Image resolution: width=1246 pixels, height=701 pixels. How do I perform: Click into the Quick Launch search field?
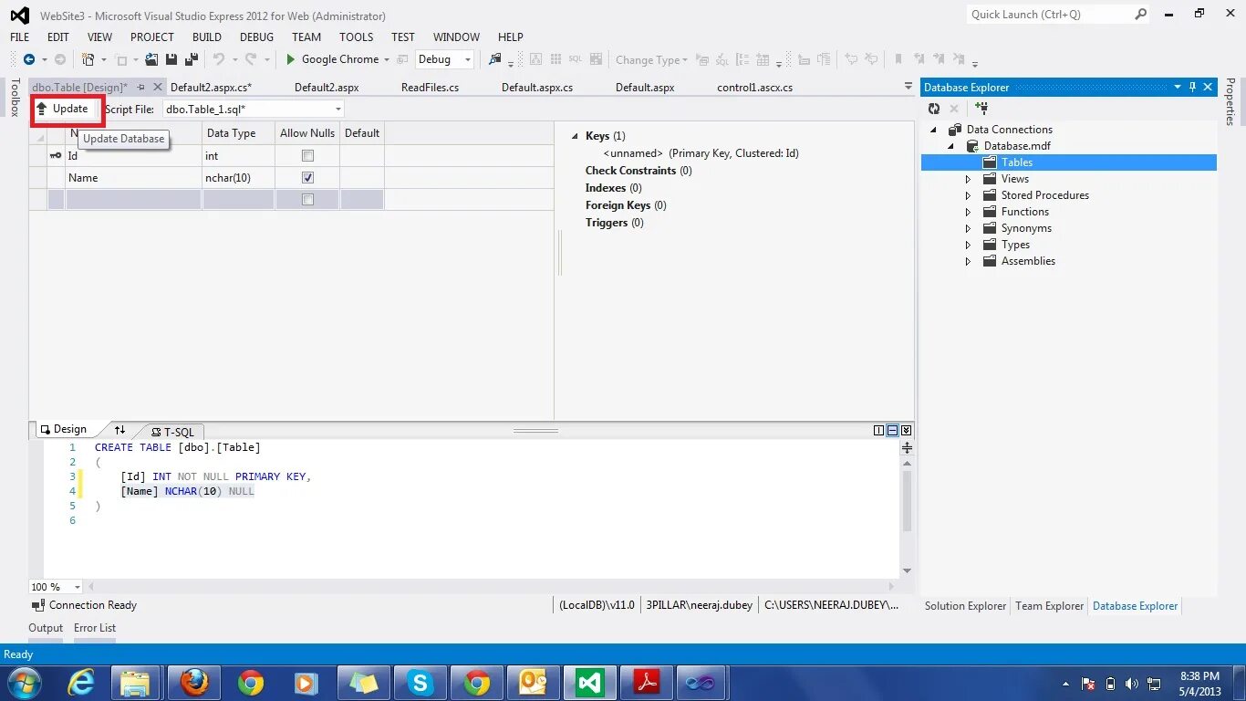(x=1049, y=15)
